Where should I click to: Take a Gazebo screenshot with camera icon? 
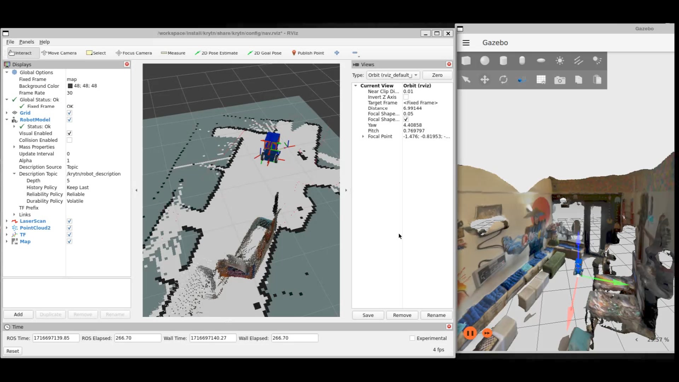click(x=559, y=80)
